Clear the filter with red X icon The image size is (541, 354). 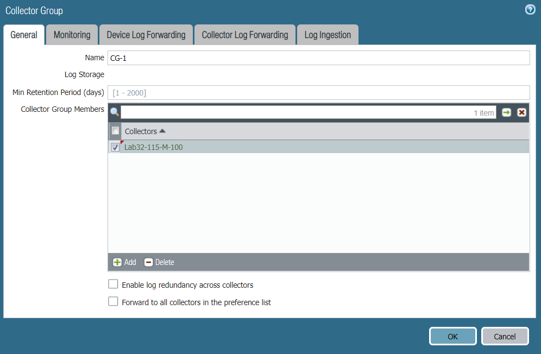(x=521, y=112)
